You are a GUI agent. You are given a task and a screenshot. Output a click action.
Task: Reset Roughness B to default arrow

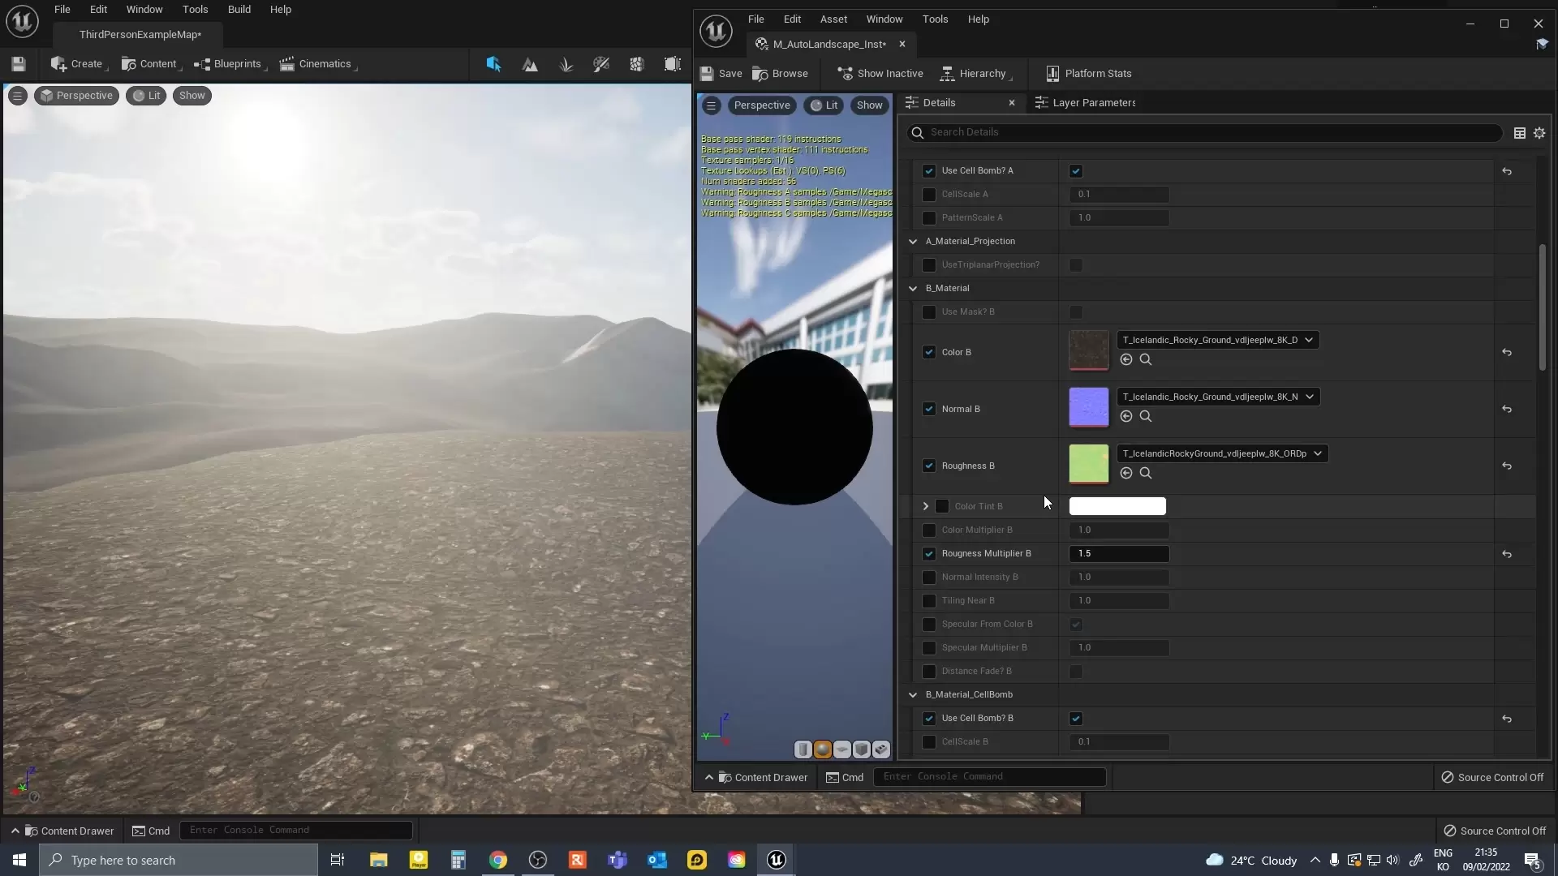[x=1507, y=466]
